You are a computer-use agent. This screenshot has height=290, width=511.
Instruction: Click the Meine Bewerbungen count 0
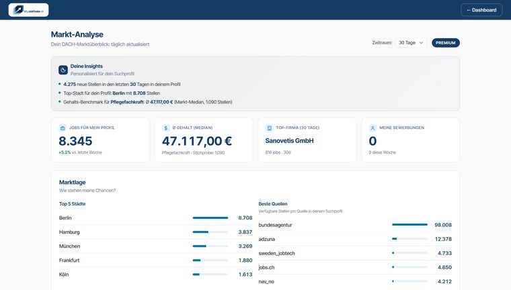[x=372, y=141]
